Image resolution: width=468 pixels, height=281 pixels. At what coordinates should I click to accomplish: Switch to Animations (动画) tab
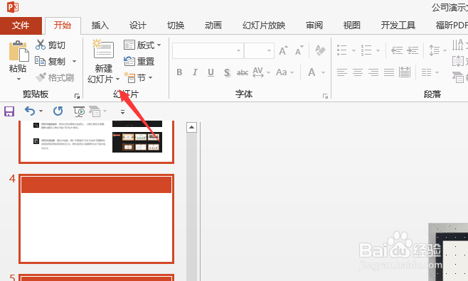pyautogui.click(x=213, y=26)
